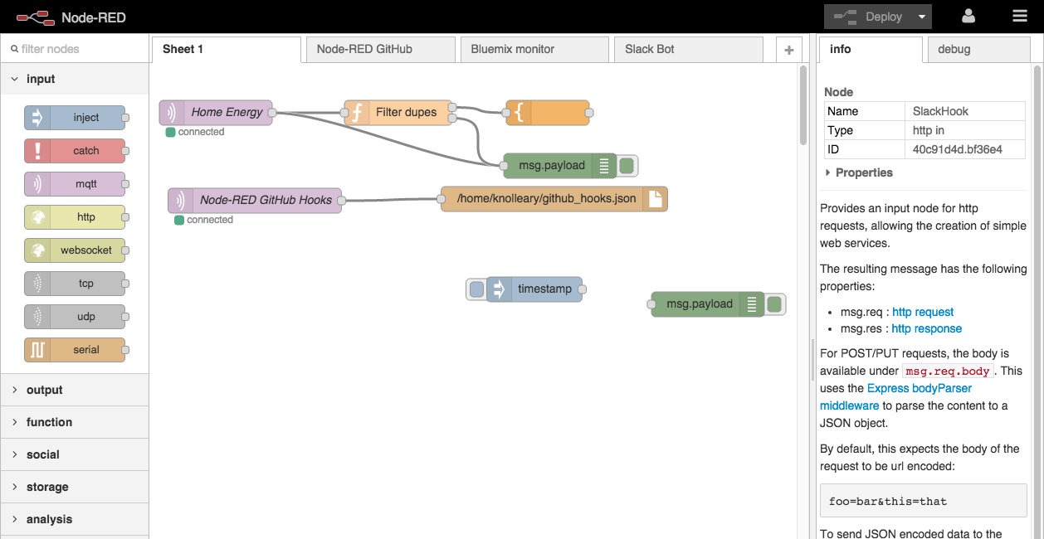Select the catch node in the palette
Screen dimensions: 1044x539
coord(76,150)
